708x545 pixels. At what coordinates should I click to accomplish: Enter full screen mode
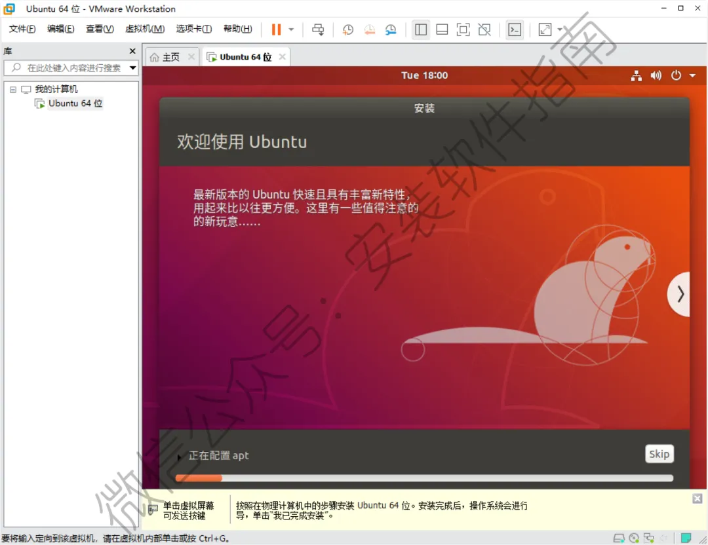coord(463,29)
